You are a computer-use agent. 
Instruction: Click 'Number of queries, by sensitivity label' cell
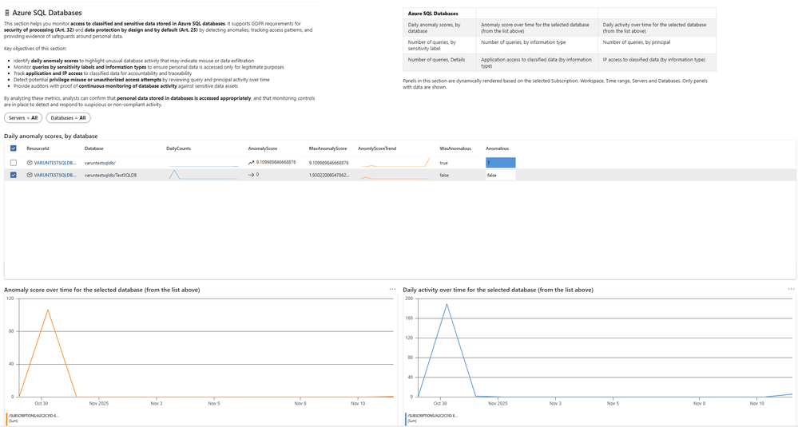[x=439, y=45]
